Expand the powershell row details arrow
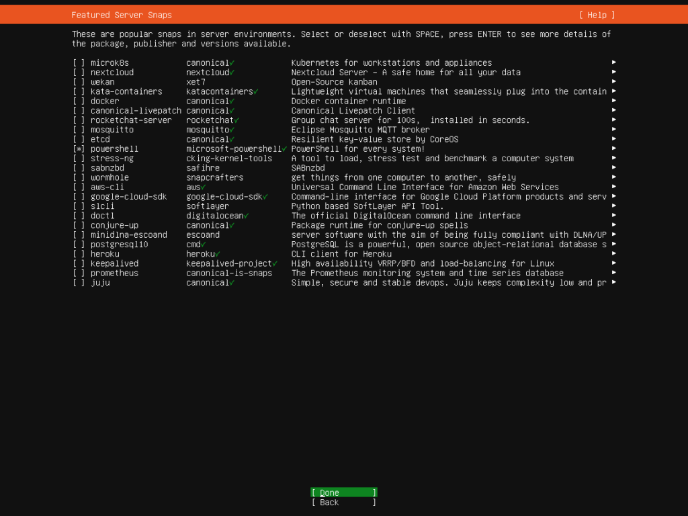This screenshot has height=516, width=688. coord(614,148)
